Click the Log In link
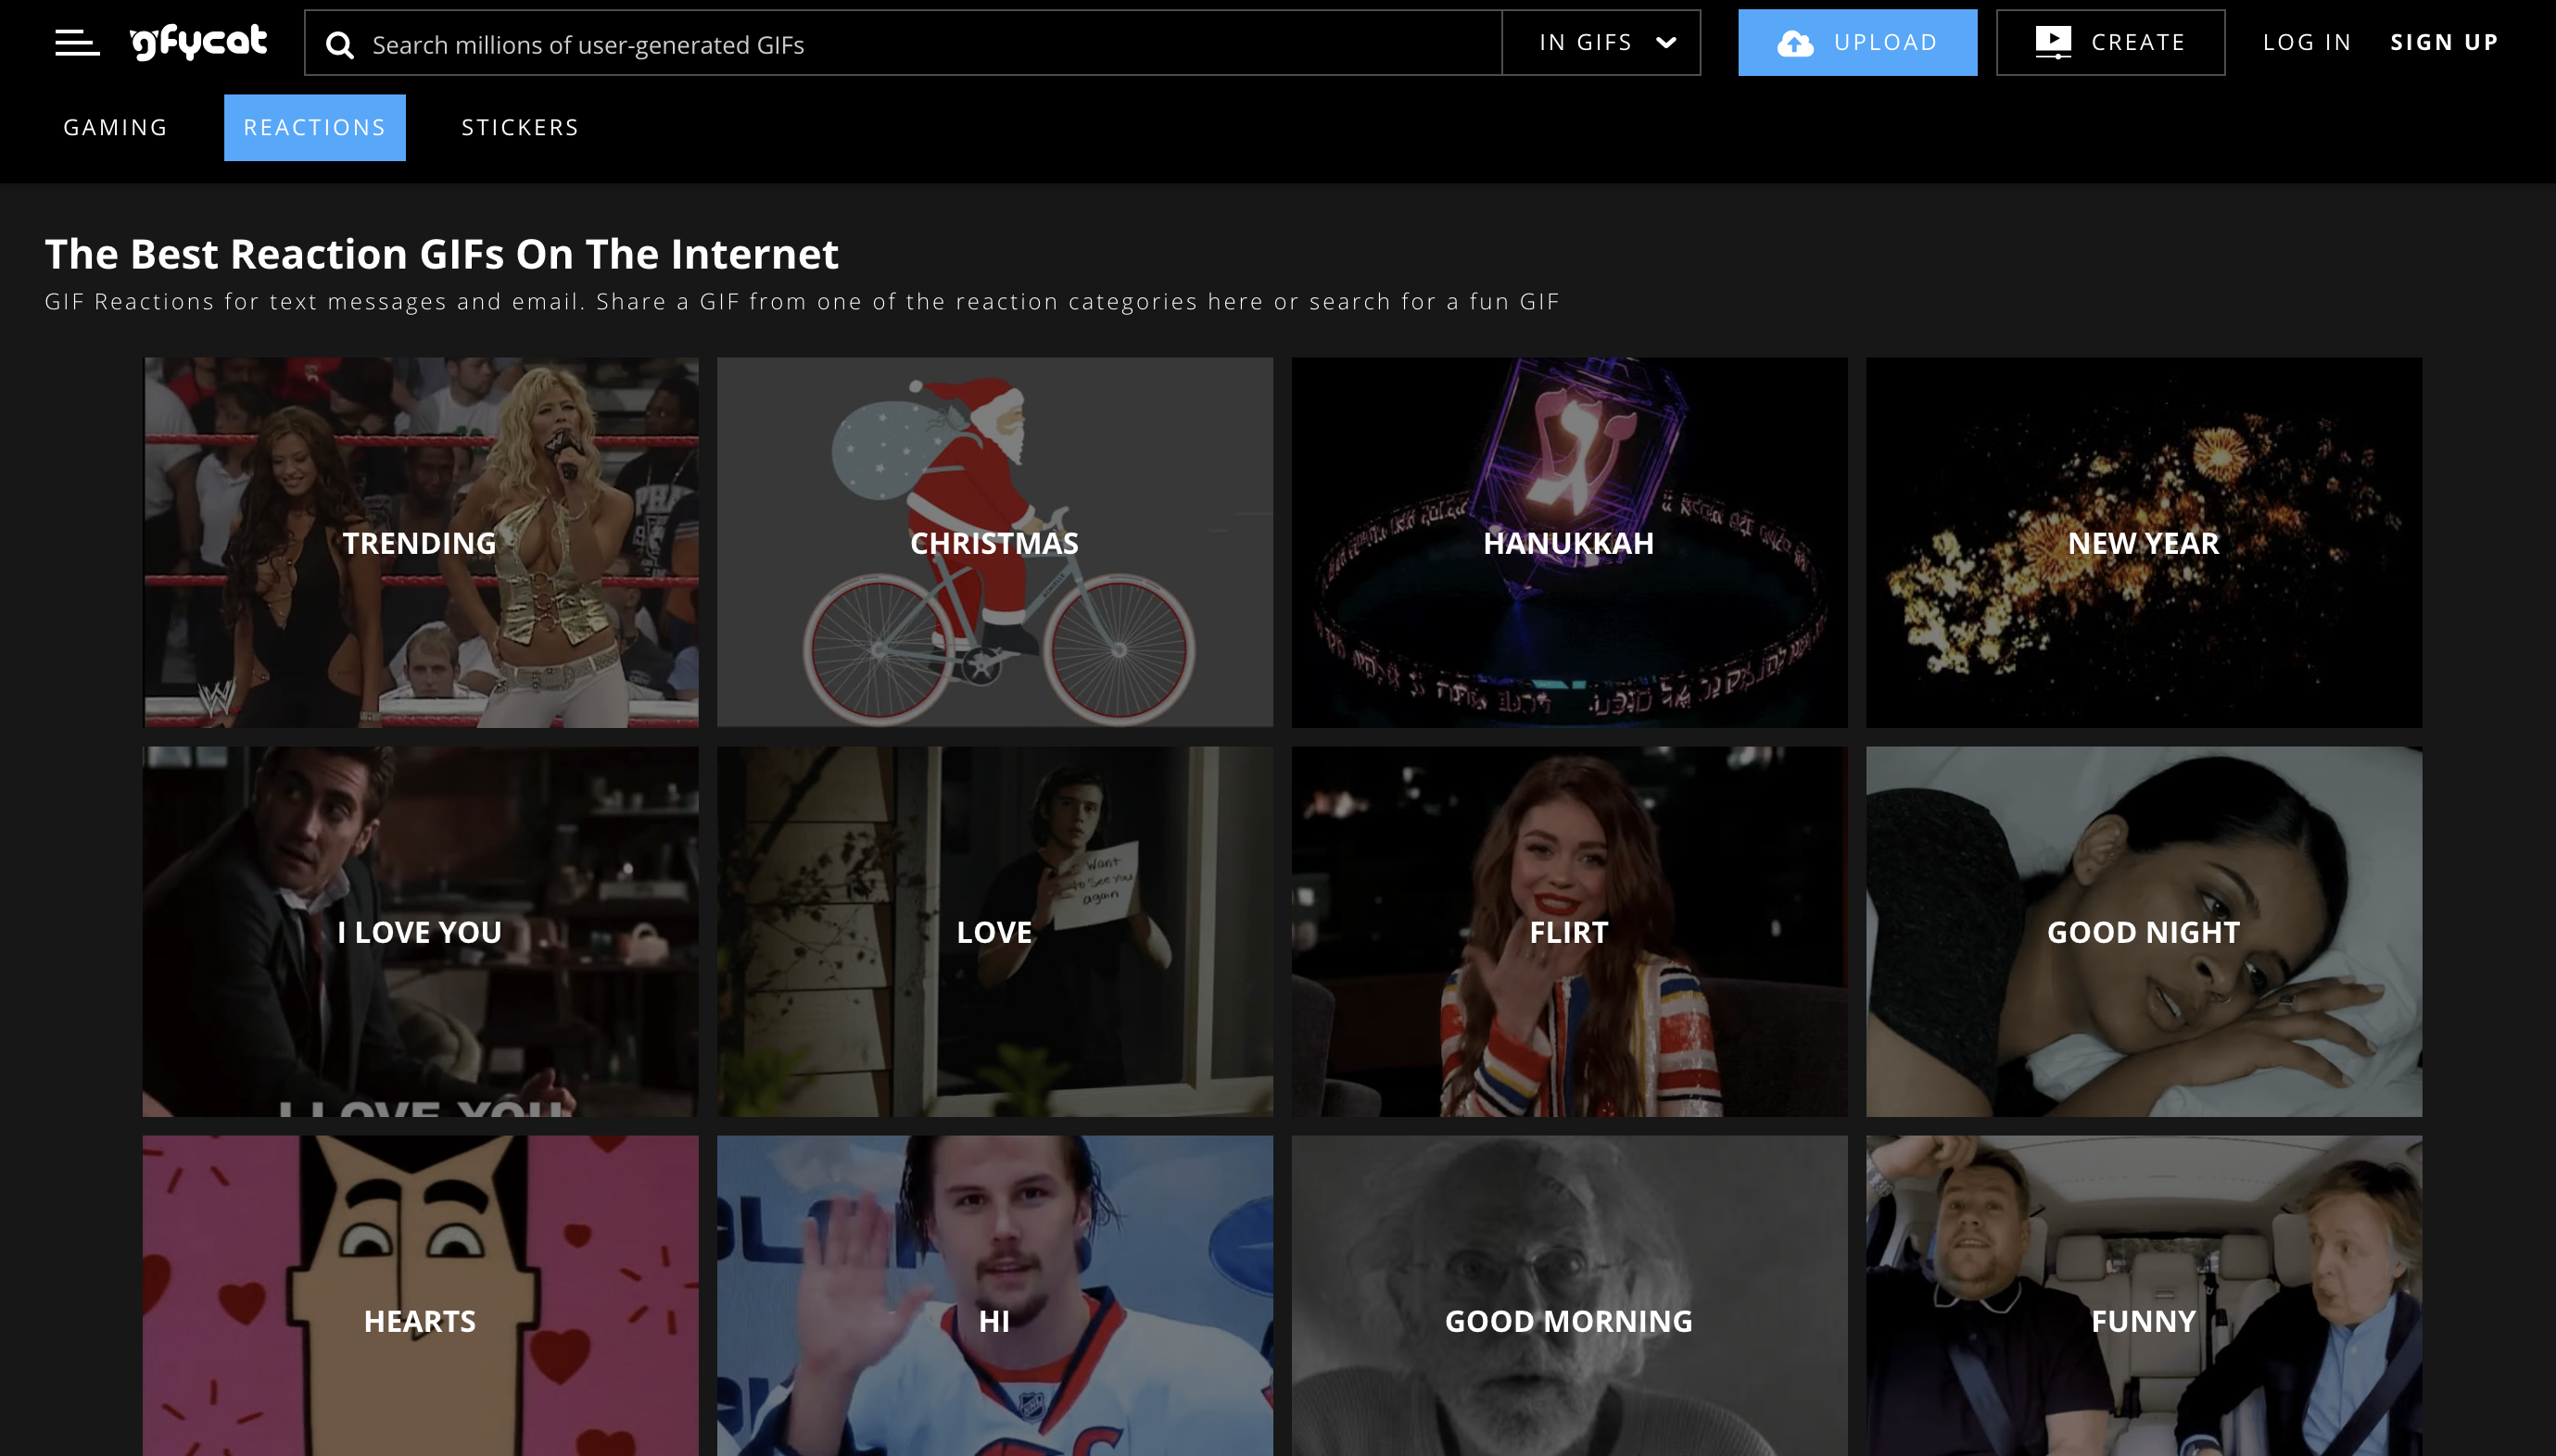This screenshot has width=2556, height=1456. click(2307, 42)
